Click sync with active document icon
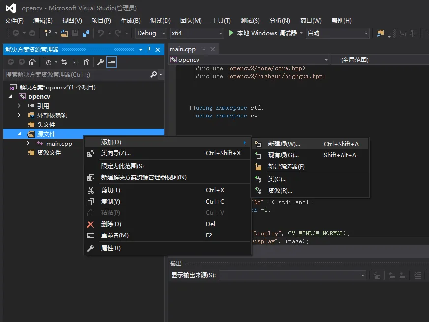Image resolution: width=429 pixels, height=322 pixels. click(x=64, y=62)
